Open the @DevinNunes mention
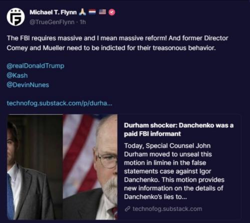 pyautogui.click(x=28, y=85)
